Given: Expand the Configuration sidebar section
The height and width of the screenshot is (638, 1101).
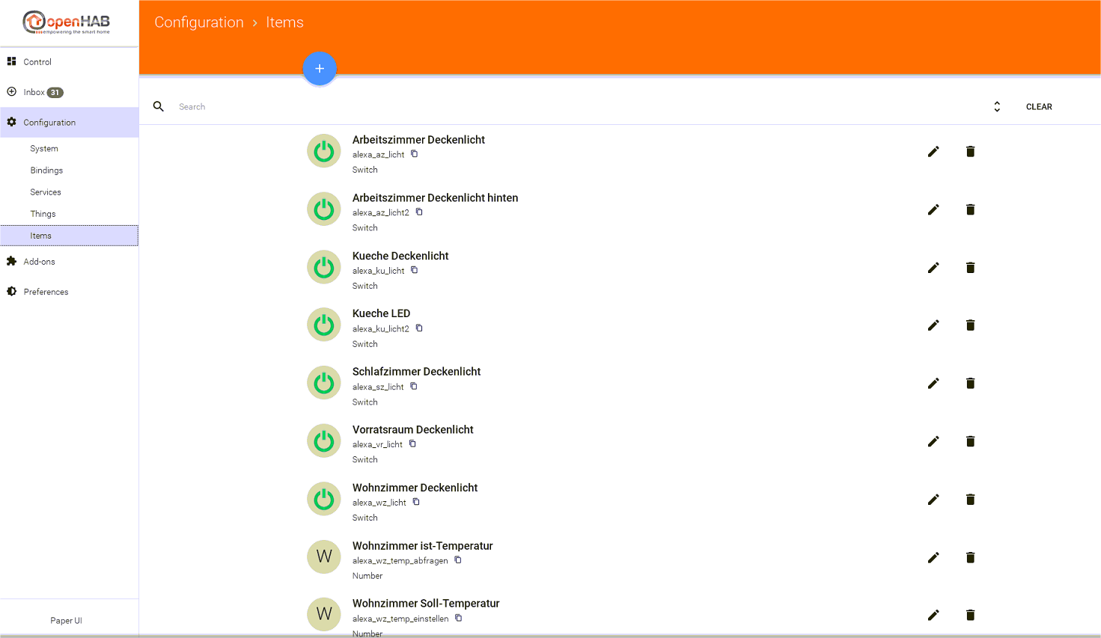Looking at the screenshot, I should 49,123.
